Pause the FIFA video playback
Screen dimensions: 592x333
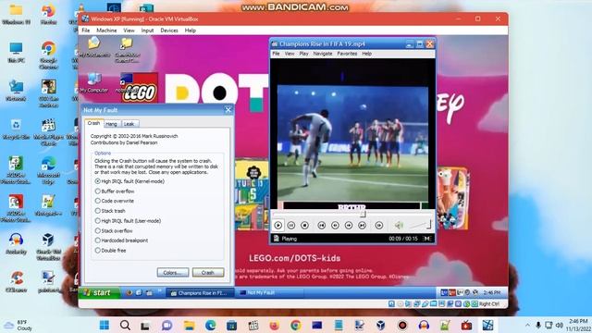click(x=291, y=226)
